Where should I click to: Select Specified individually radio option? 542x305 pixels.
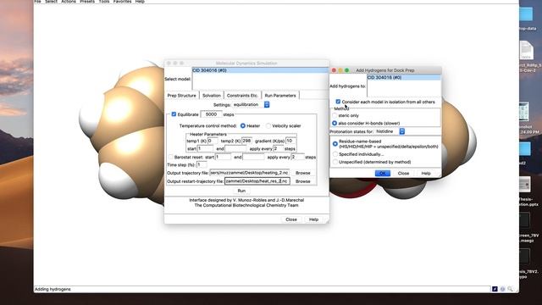pyautogui.click(x=335, y=154)
